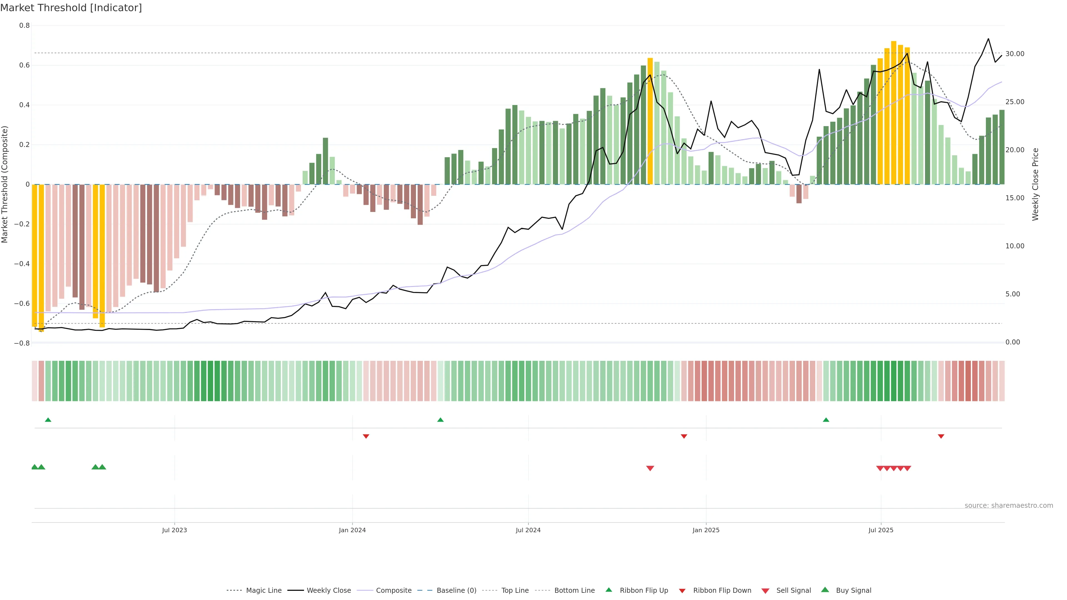
Task: Click the tallest yellow bar in July 2025
Action: 893,112
